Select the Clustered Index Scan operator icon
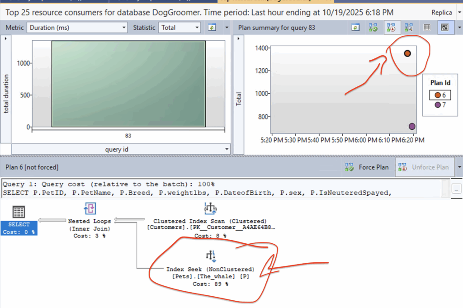Screen dimensions: 463x308 (210, 208)
